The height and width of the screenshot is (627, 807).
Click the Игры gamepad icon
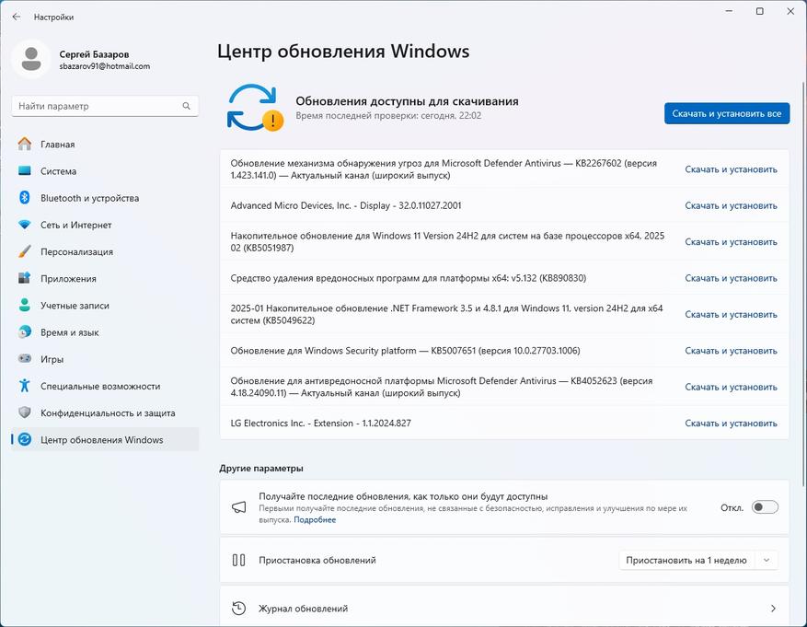24,359
